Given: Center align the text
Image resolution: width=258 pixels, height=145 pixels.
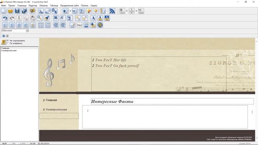Looking at the screenshot, I should tap(12, 25).
